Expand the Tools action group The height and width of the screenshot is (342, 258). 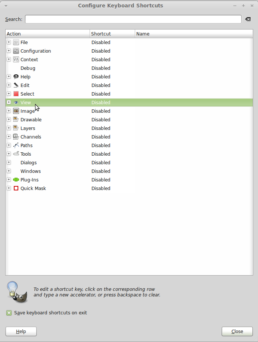[x=9, y=154]
